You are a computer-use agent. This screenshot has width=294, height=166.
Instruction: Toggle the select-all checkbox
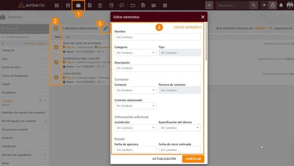coord(56,28)
